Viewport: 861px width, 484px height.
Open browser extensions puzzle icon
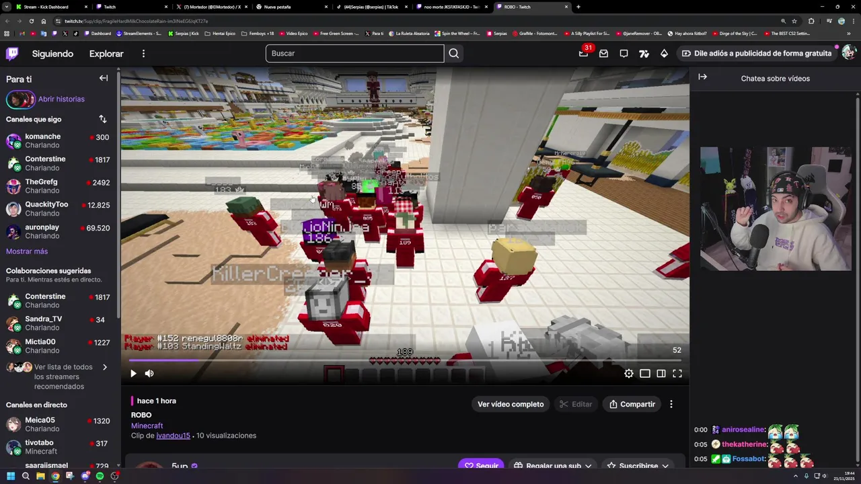click(x=811, y=21)
